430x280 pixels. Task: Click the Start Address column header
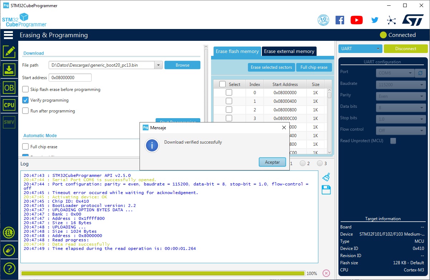point(285,84)
